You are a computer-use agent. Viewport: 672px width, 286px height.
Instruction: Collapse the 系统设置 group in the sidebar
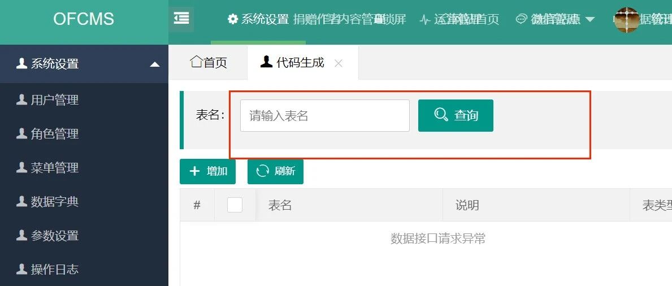(x=84, y=64)
